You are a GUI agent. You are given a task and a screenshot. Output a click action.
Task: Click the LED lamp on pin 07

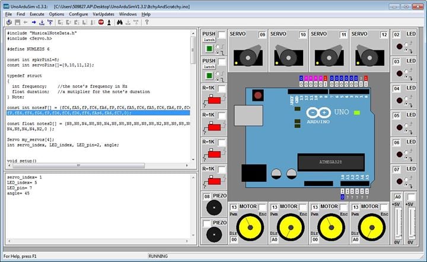pos(399,181)
